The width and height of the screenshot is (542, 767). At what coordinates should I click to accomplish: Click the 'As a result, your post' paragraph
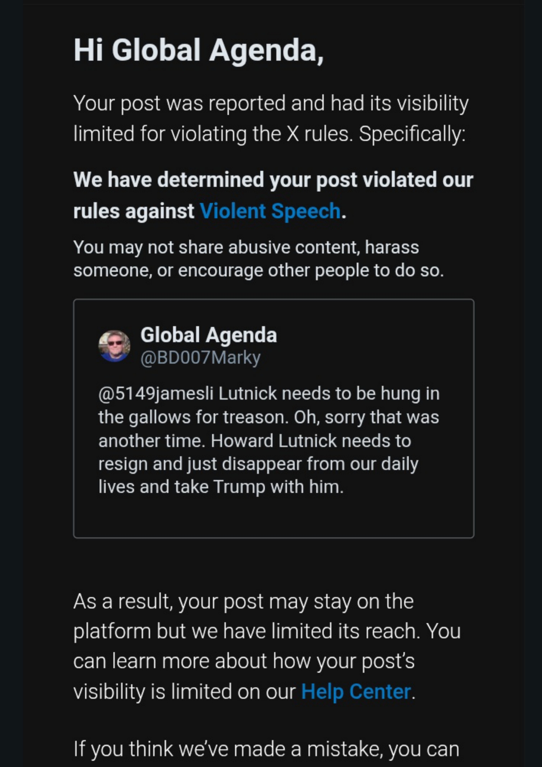pyautogui.click(x=243, y=601)
